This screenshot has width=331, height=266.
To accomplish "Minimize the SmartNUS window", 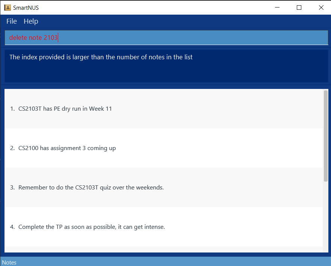I will click(x=277, y=8).
